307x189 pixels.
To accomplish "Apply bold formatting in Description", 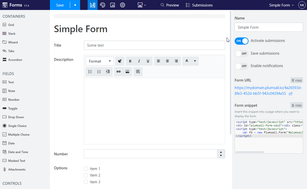I will pos(130,61).
